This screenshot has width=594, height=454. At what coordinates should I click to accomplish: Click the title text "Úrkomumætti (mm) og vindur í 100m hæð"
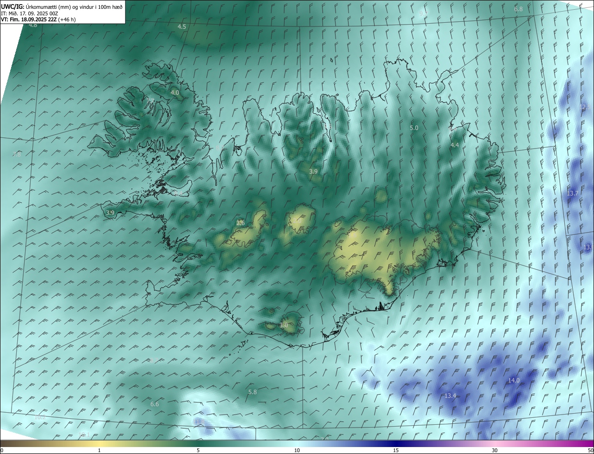[74, 7]
